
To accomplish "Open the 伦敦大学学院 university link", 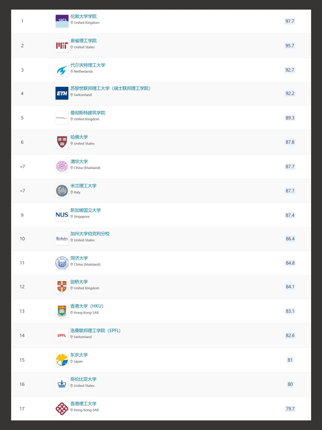I will (83, 16).
